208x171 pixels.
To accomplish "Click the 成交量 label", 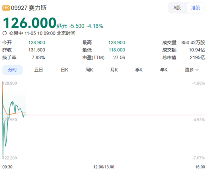I will coord(169,43).
